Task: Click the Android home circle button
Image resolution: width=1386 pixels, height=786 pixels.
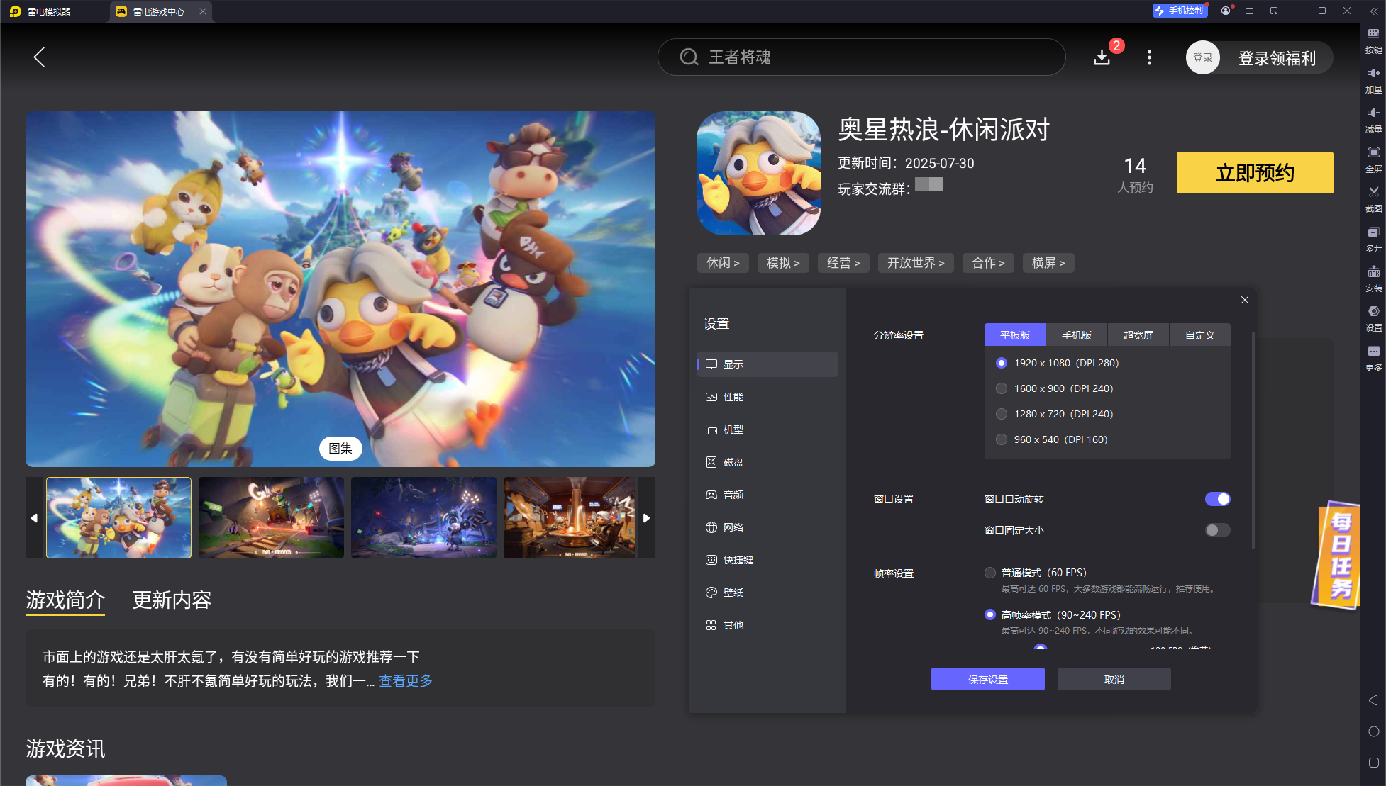Action: (x=1373, y=731)
